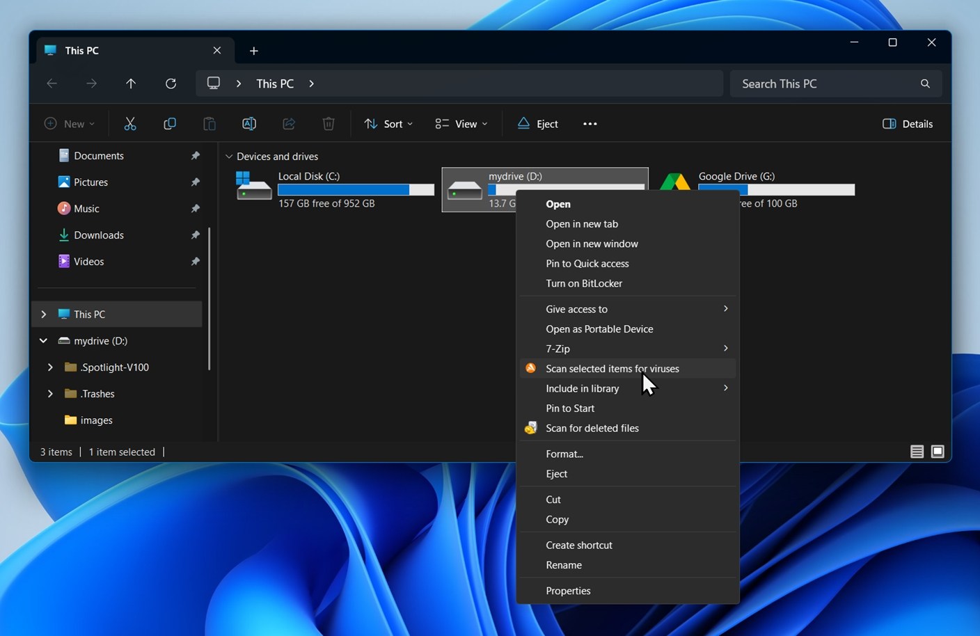Choose Open in the context menu
This screenshot has height=636, width=980.
pyautogui.click(x=627, y=204)
